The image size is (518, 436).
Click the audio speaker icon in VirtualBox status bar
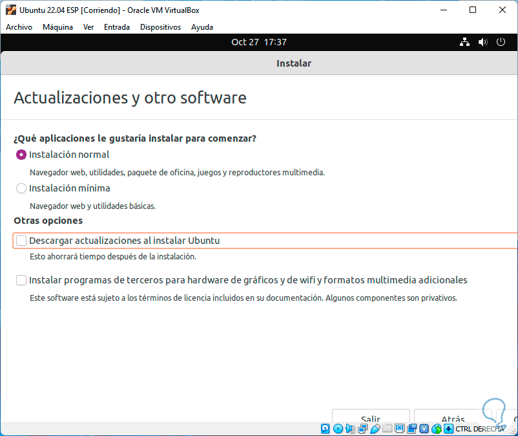(x=350, y=429)
